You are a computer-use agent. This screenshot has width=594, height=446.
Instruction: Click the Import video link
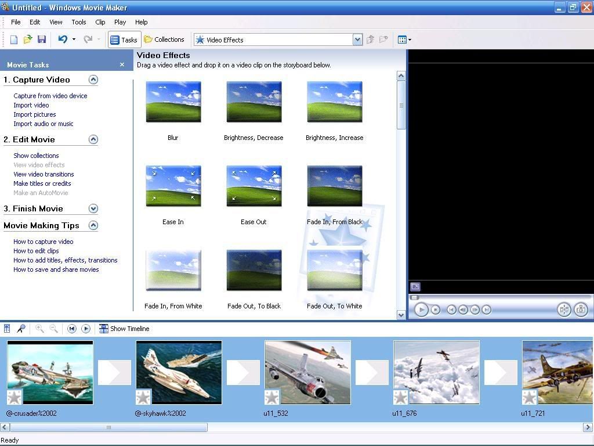31,105
